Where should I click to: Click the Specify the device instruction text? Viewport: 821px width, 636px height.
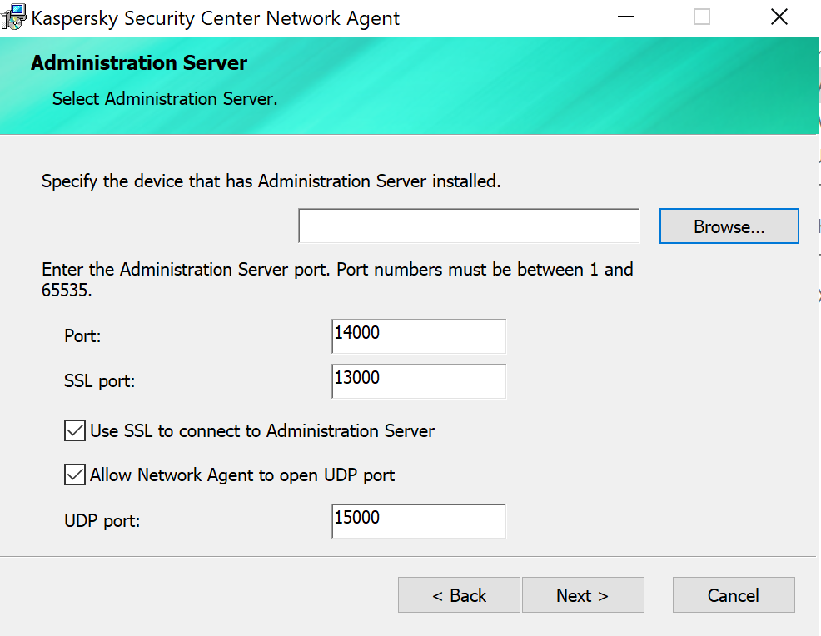[x=271, y=181]
